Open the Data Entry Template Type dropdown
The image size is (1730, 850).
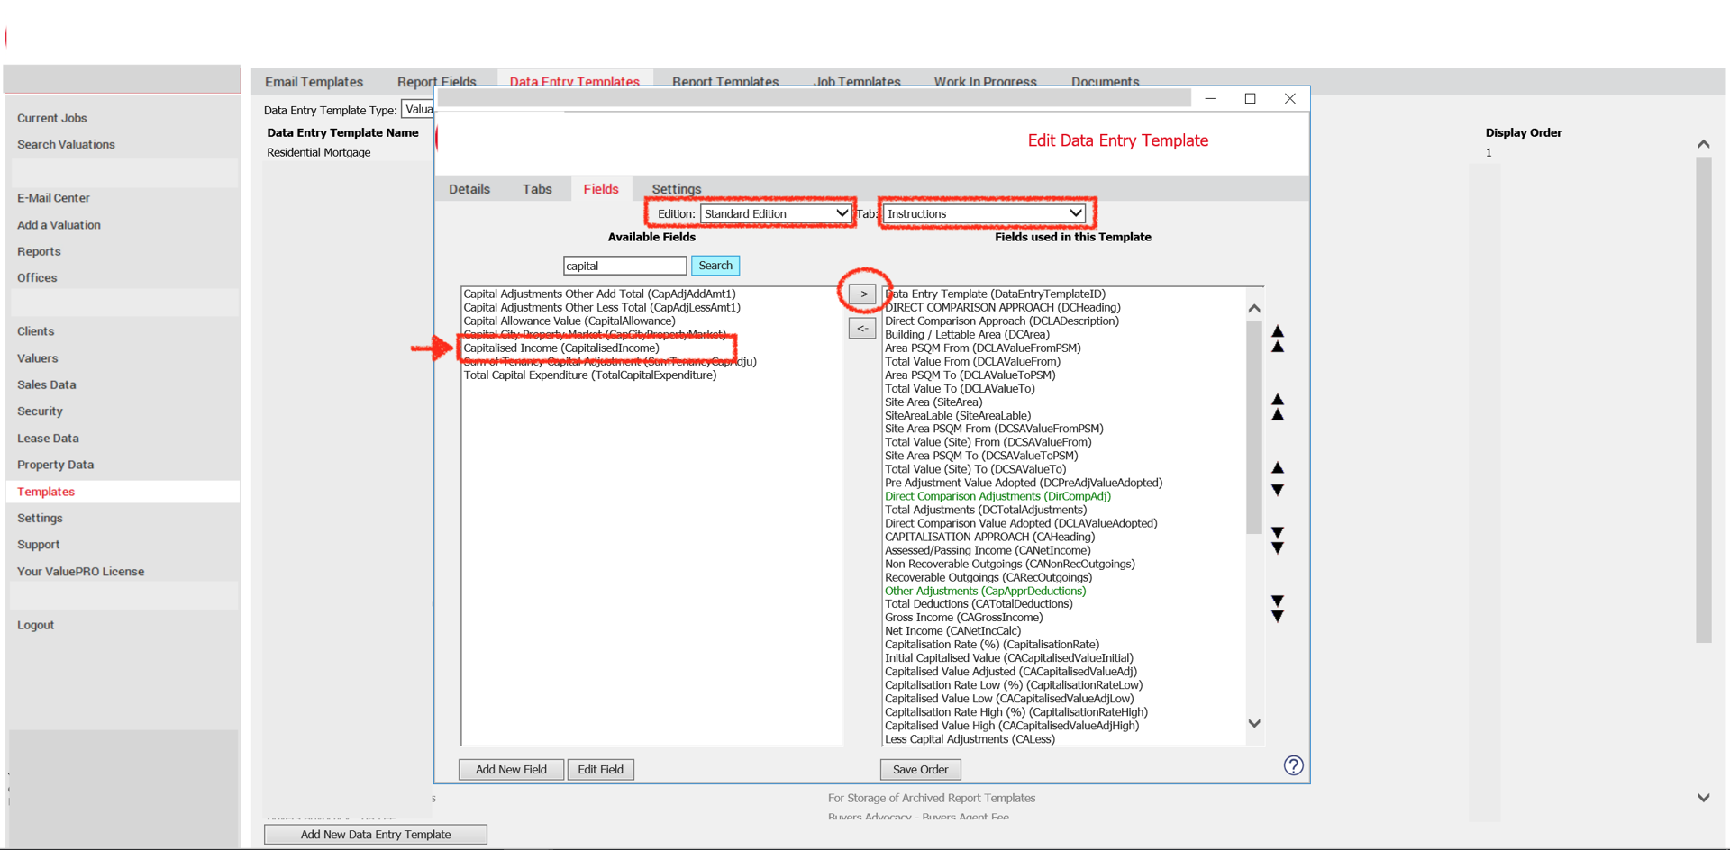click(x=418, y=109)
